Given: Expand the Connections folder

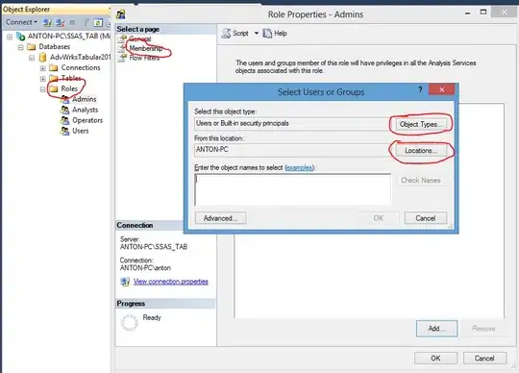Looking at the screenshot, I should tap(42, 68).
